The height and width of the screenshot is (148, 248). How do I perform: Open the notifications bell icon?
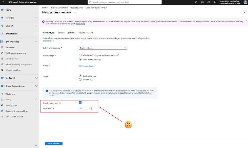[196, 2]
